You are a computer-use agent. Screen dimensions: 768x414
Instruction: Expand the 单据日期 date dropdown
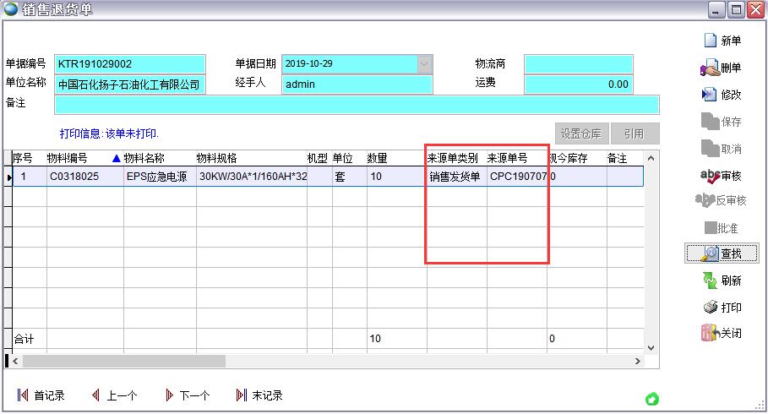(424, 63)
